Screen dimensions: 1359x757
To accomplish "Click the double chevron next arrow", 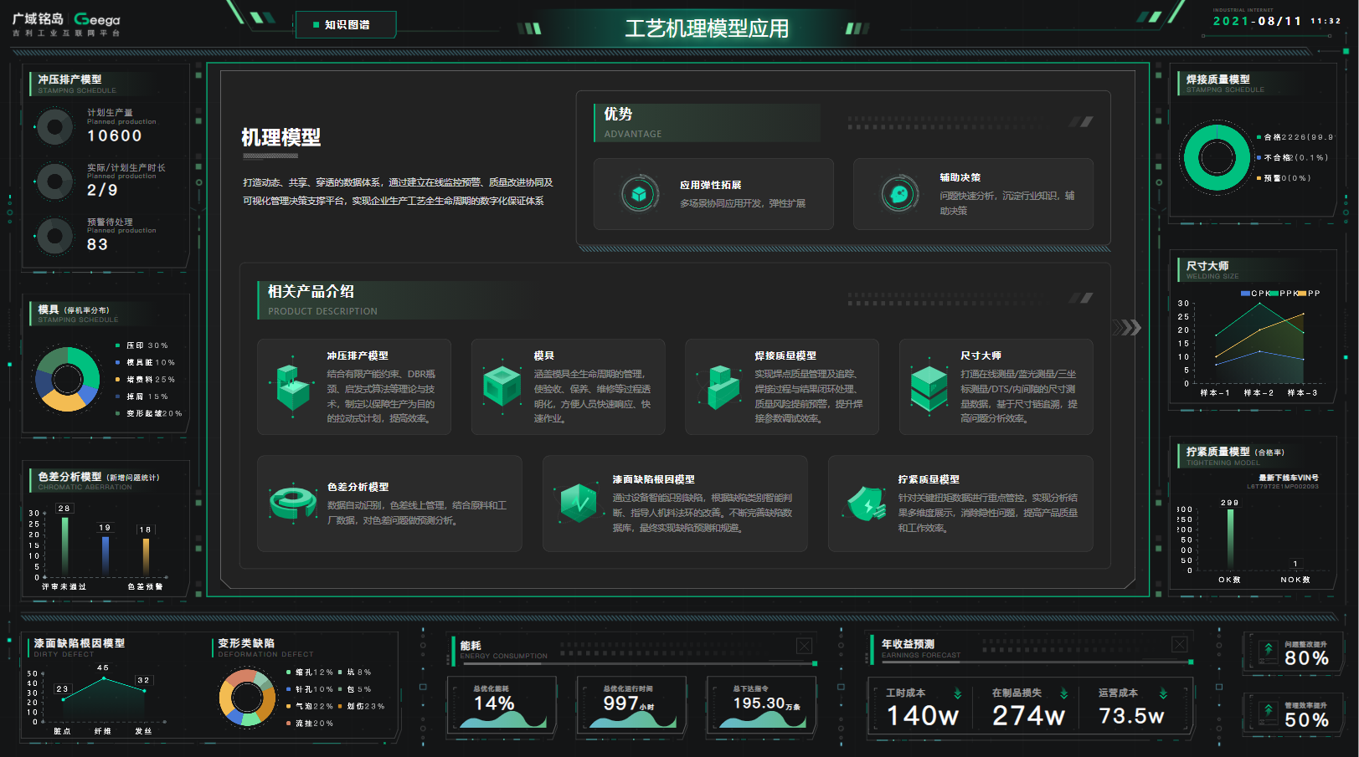I will point(1128,327).
